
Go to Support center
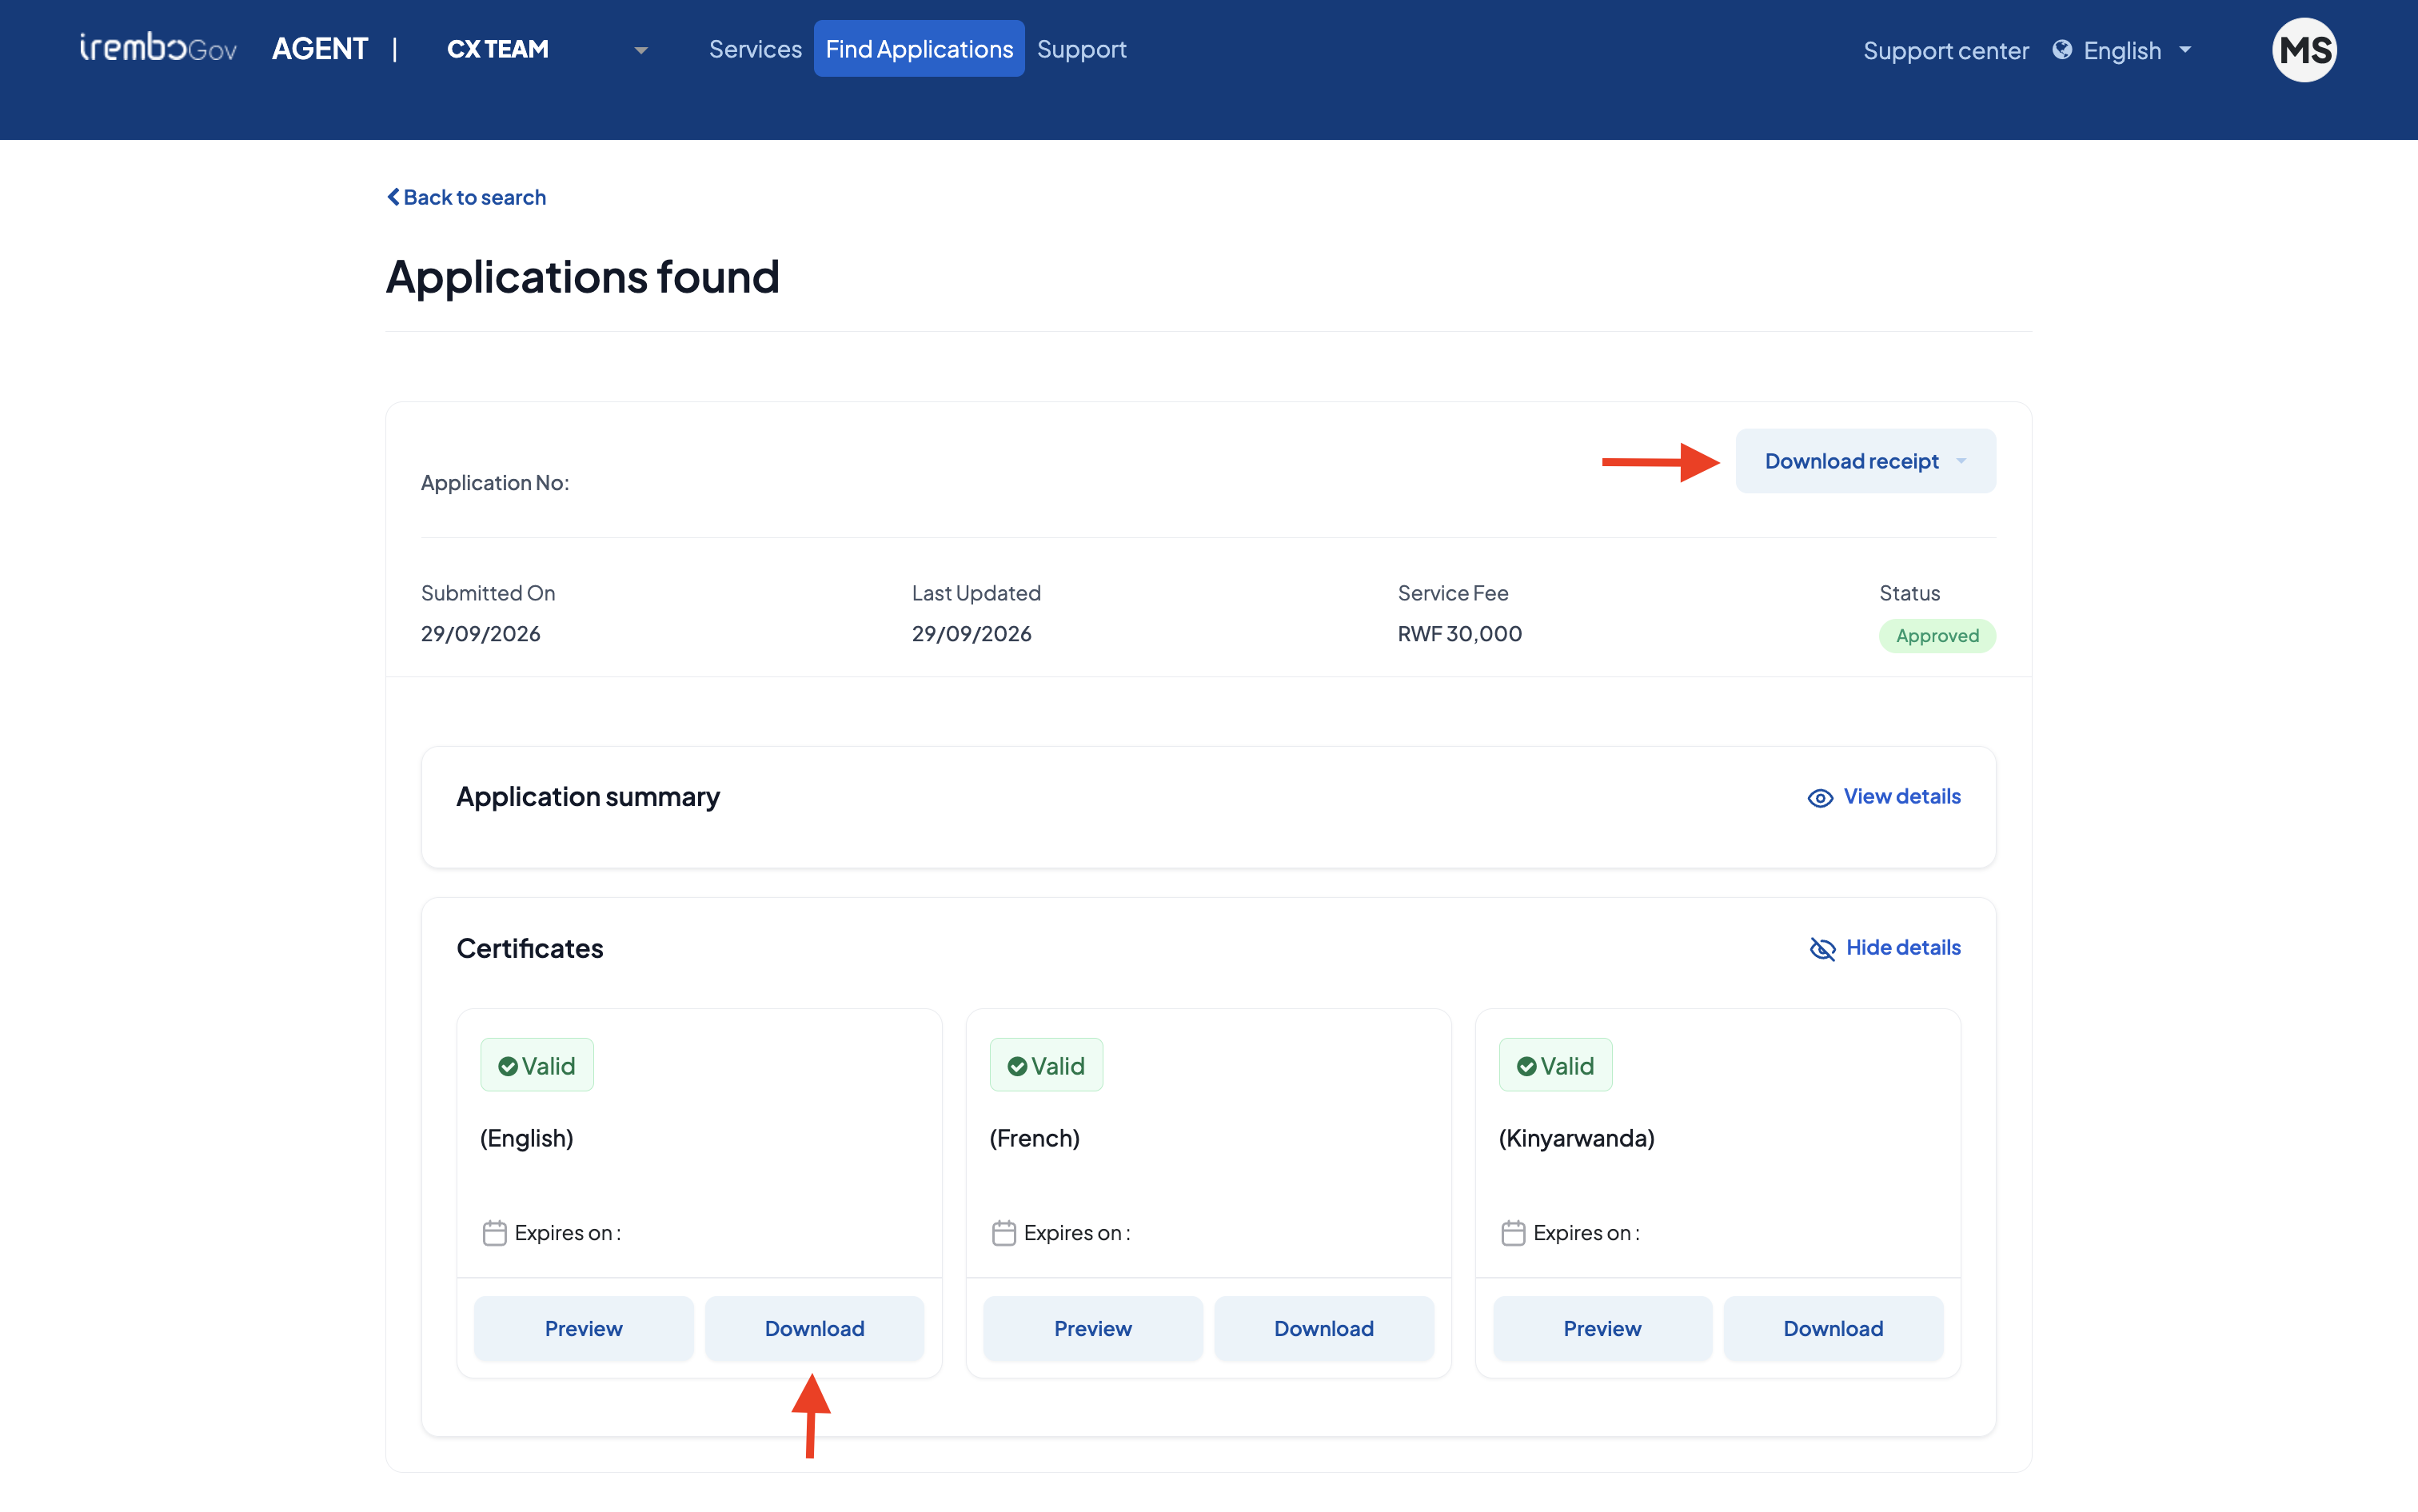pos(1946,50)
